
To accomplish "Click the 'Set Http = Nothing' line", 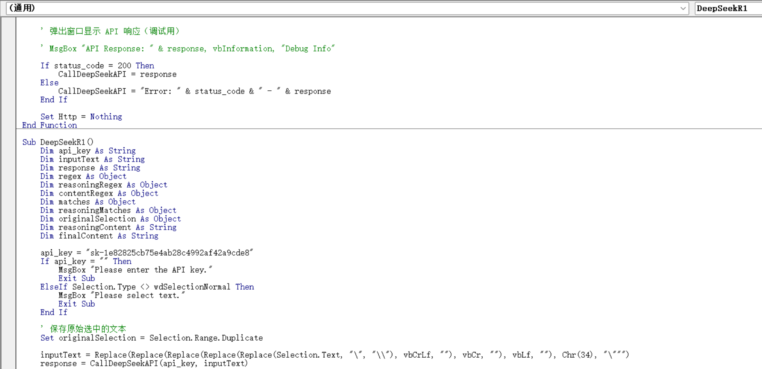I will tap(81, 117).
